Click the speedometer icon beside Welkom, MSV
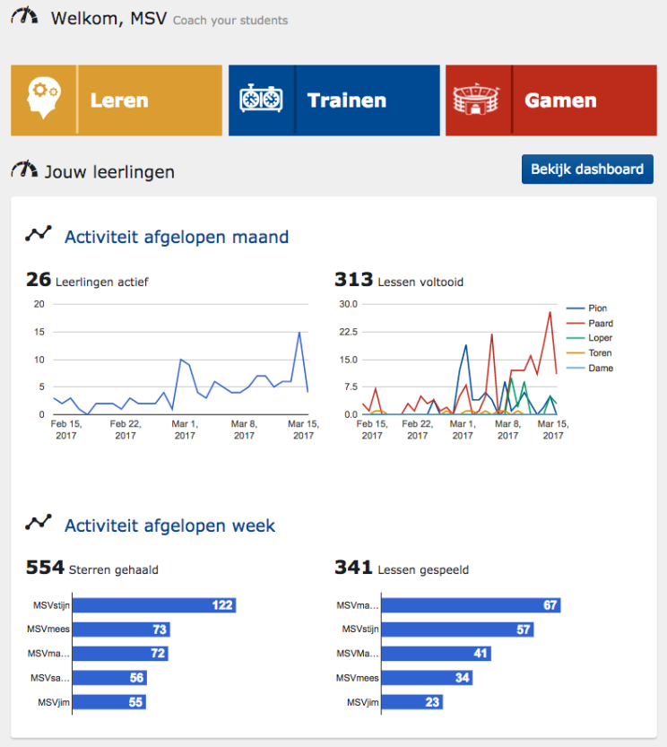The height and width of the screenshot is (747, 667). click(x=24, y=16)
